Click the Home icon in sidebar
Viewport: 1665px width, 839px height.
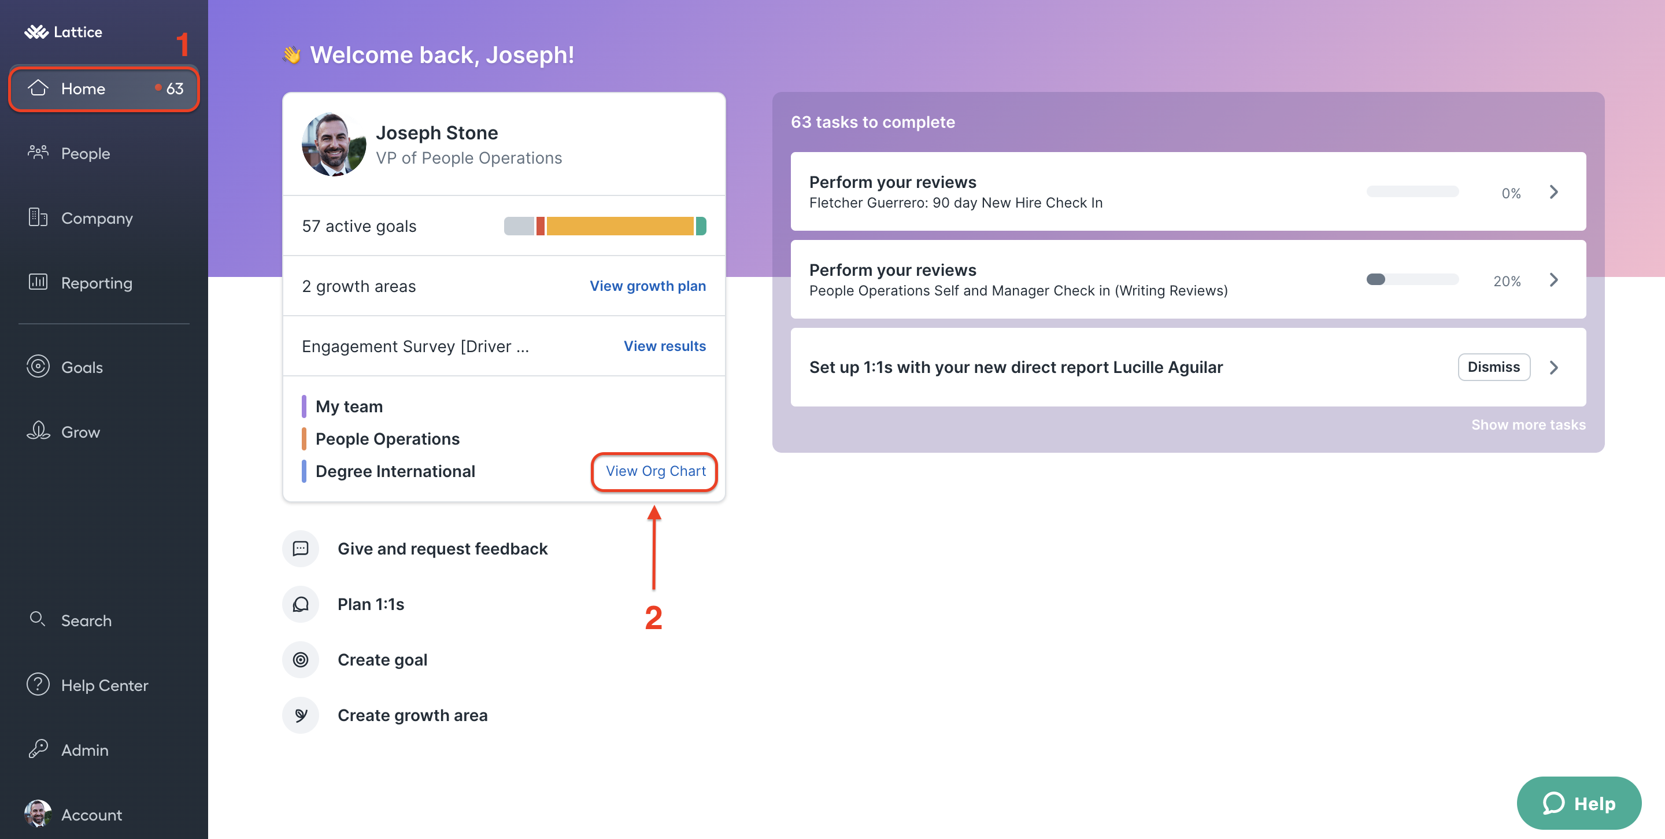38,88
